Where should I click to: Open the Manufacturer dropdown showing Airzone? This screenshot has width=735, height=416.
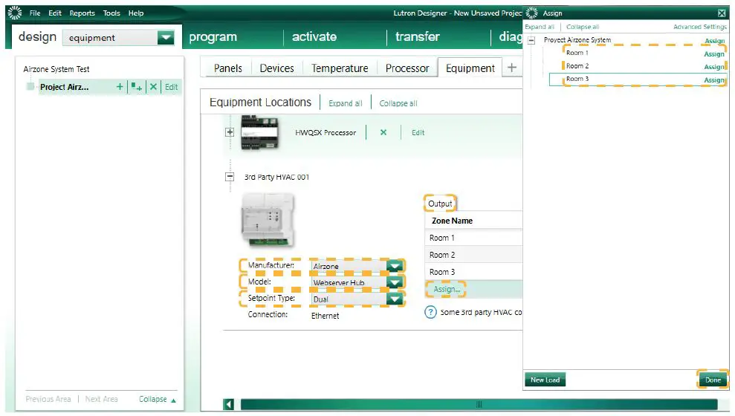point(395,266)
